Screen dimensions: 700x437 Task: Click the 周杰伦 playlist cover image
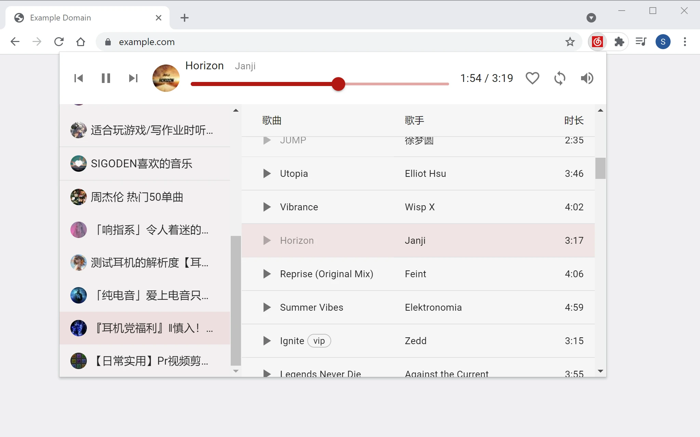(79, 197)
